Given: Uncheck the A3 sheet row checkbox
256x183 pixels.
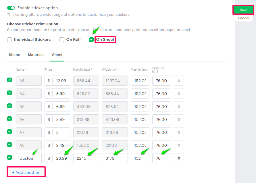Looking at the screenshot, I should click(9, 80).
